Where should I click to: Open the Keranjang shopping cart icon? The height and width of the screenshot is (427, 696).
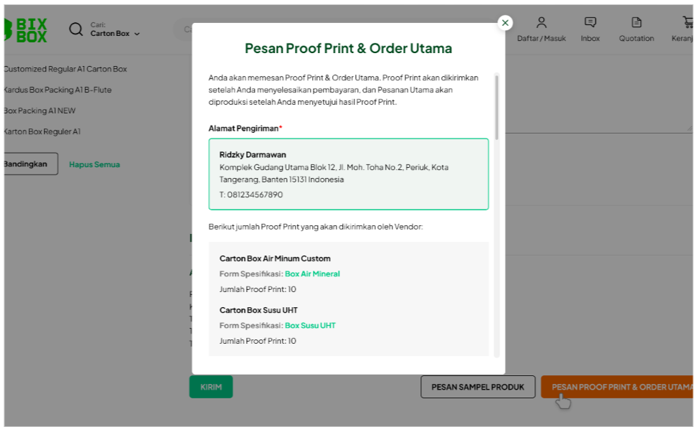(687, 23)
